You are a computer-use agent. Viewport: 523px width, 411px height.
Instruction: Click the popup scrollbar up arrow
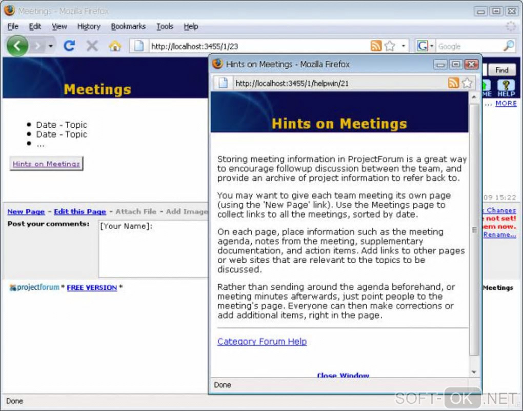tap(474, 97)
